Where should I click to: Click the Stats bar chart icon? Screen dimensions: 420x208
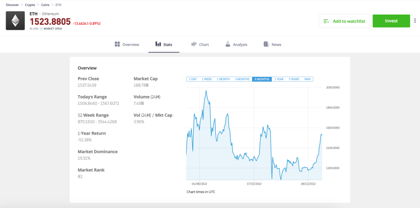tap(158, 44)
